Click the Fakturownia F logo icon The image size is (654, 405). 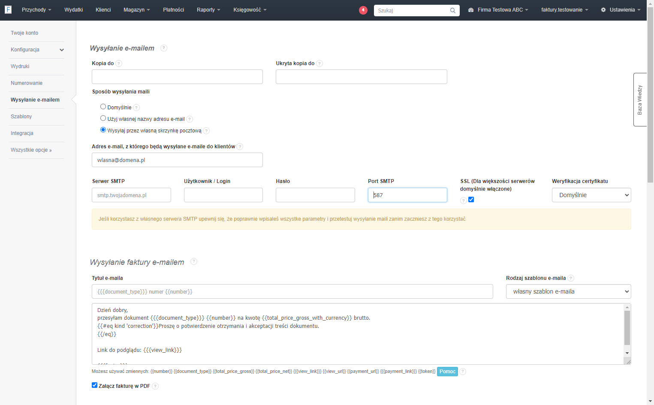(8, 9)
